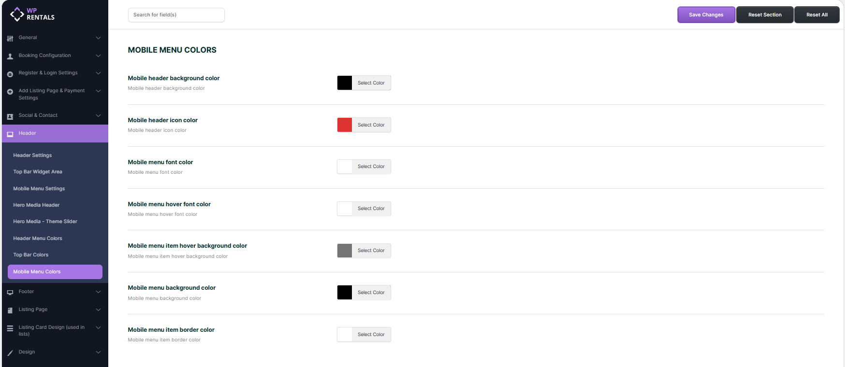Click the red mobile header icon color swatch
Screen dimensions: 845x367
pyautogui.click(x=345, y=125)
